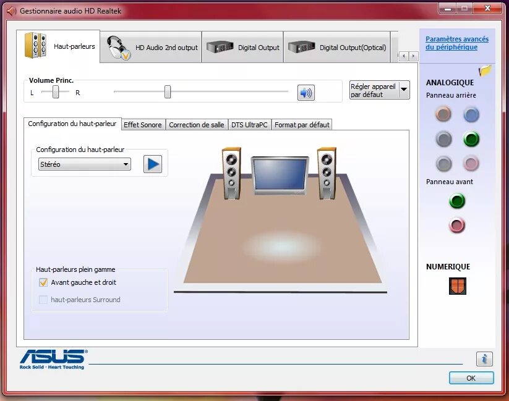Screen dimensions: 509x401
Task: Click the dark gray middle-left rear jack
Action: pyautogui.click(x=443, y=139)
